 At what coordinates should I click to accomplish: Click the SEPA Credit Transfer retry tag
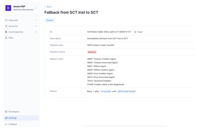click(x=127, y=92)
